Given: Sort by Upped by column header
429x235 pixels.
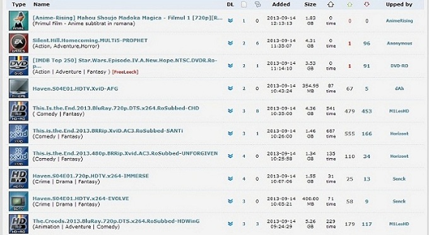Looking at the screenshot, I should [399, 4].
